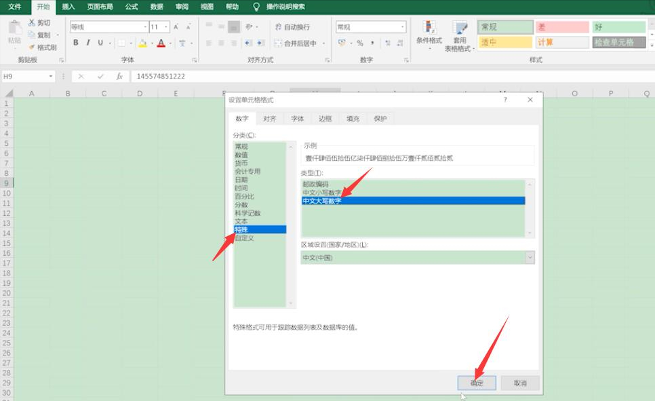655x401 pixels.
Task: Select the Format Painter (格式刷) brush
Action: (x=32, y=47)
